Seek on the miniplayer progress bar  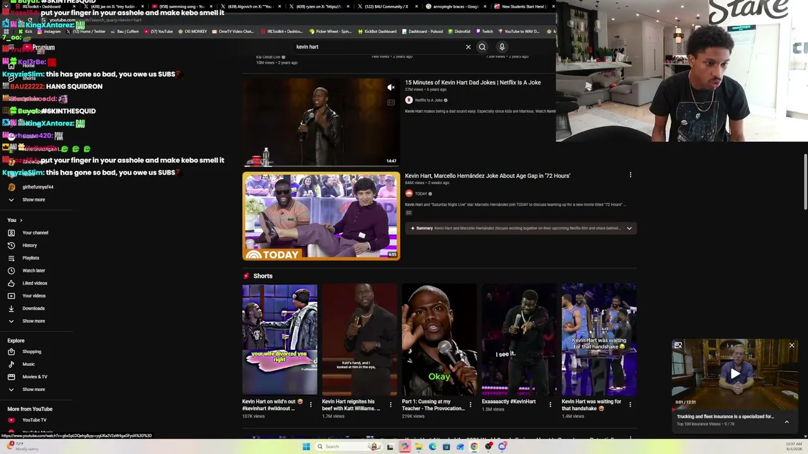[x=735, y=409]
